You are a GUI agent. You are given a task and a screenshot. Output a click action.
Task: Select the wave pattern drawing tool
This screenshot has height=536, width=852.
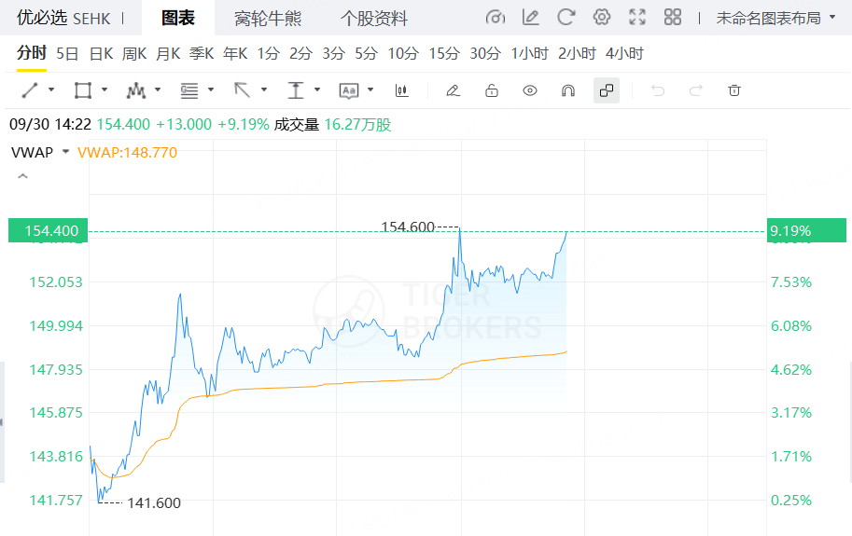136,90
